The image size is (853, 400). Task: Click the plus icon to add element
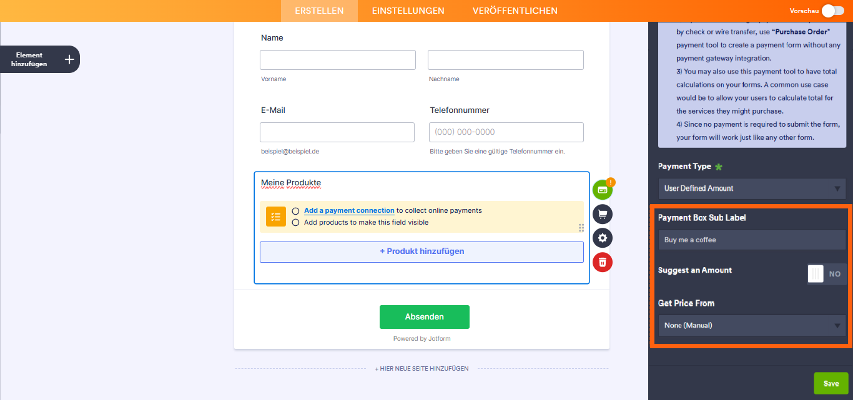[x=69, y=59]
